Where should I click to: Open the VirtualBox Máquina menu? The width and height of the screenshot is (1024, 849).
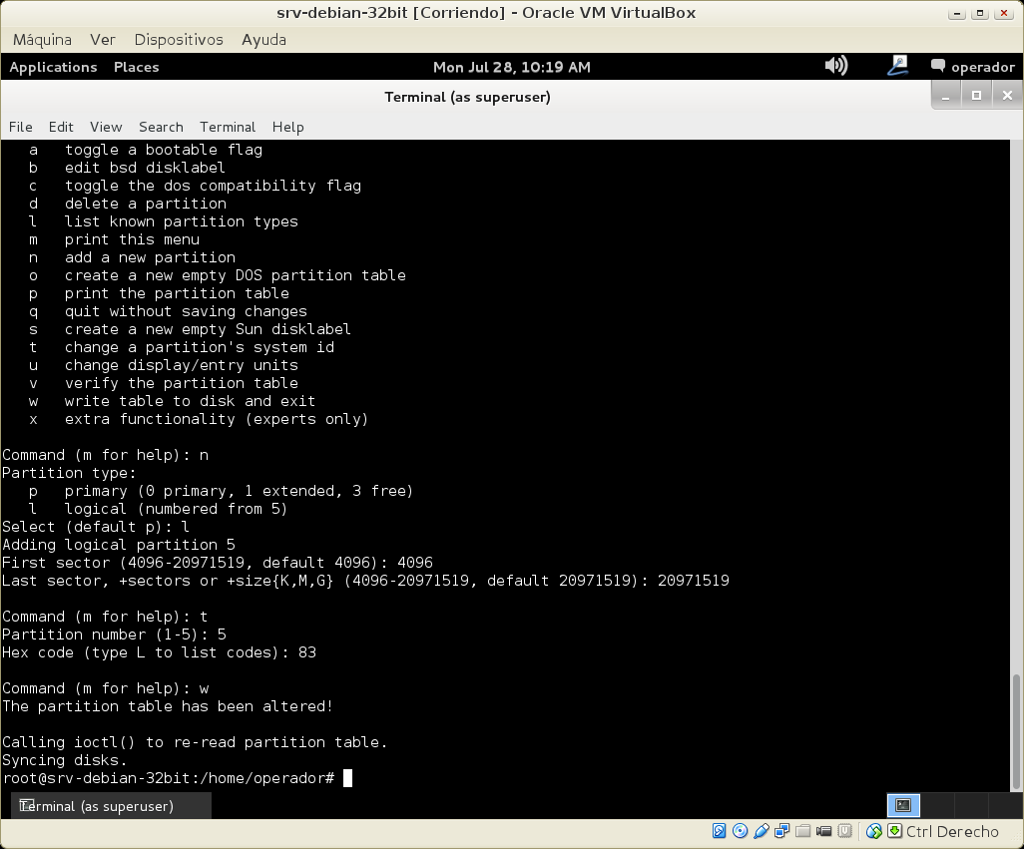click(x=42, y=40)
